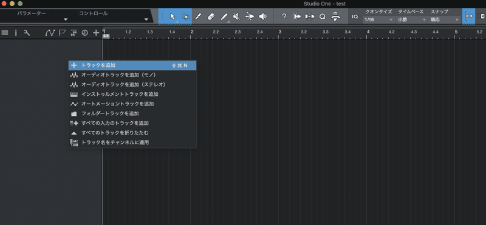
Task: Select the Paint pencil tool
Action: click(x=224, y=16)
